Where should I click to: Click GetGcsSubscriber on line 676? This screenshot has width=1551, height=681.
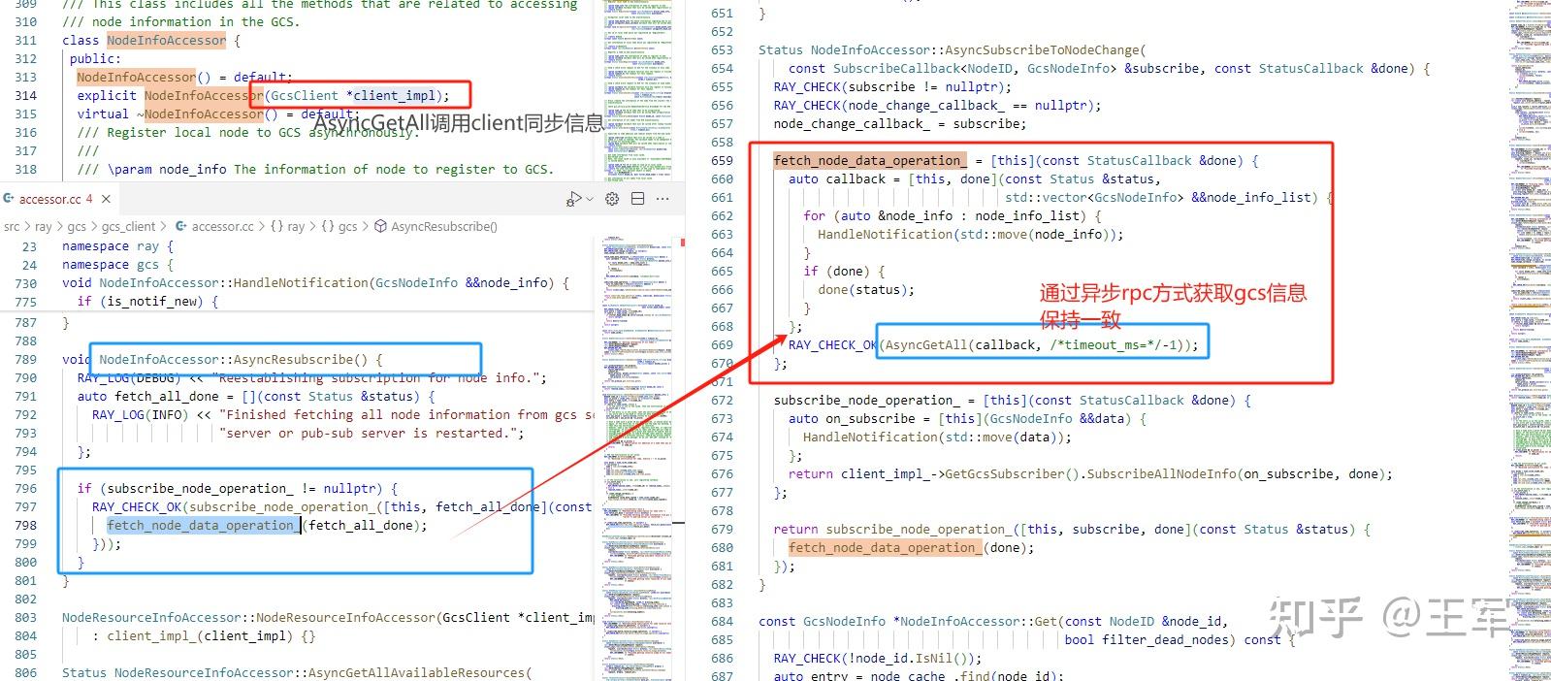pyautogui.click(x=1004, y=474)
